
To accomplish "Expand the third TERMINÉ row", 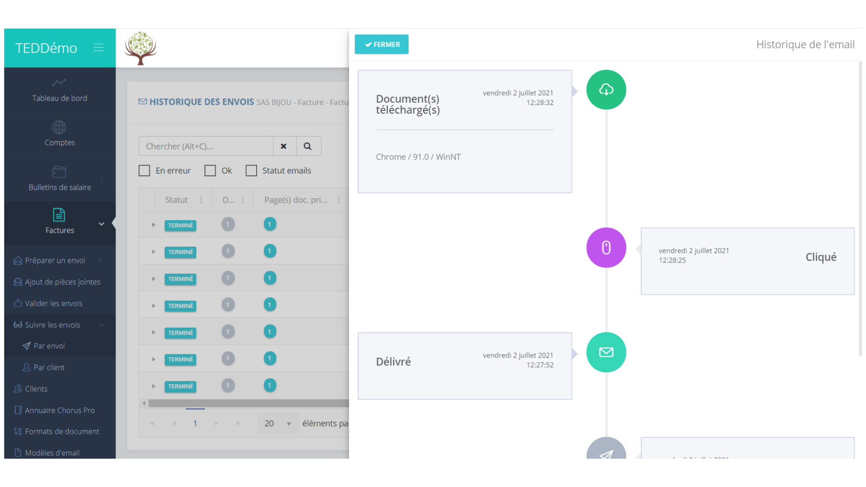I will pos(153,279).
